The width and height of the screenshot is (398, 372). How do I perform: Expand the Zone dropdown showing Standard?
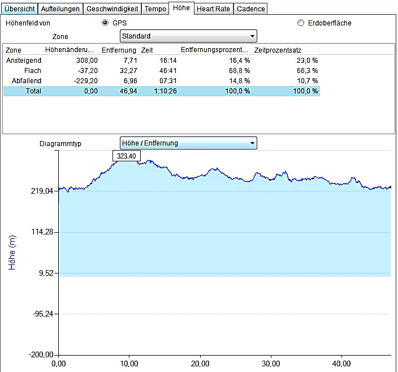[188, 36]
